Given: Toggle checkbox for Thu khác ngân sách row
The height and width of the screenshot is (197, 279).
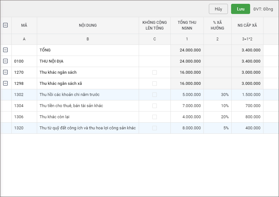Looking at the screenshot, I should (x=155, y=72).
